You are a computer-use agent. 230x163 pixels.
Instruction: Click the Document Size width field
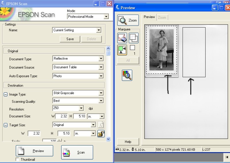pos(62,116)
